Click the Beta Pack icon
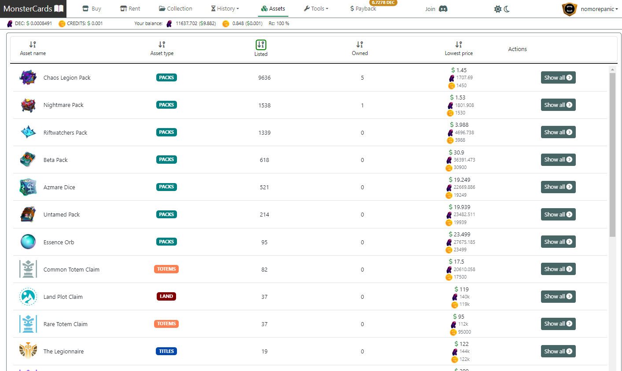This screenshot has height=371, width=622. tap(28, 160)
